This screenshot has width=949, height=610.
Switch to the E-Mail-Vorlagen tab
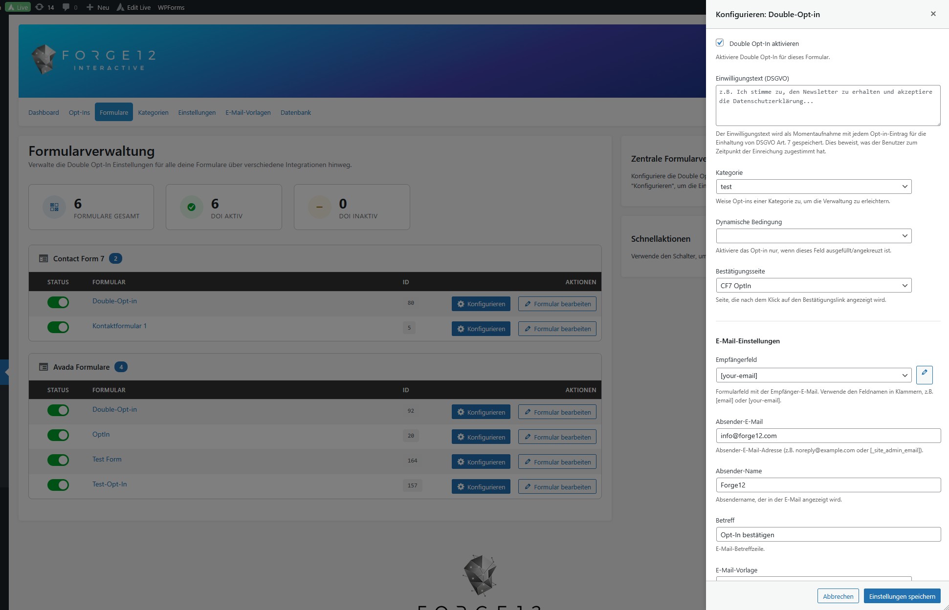pos(248,112)
